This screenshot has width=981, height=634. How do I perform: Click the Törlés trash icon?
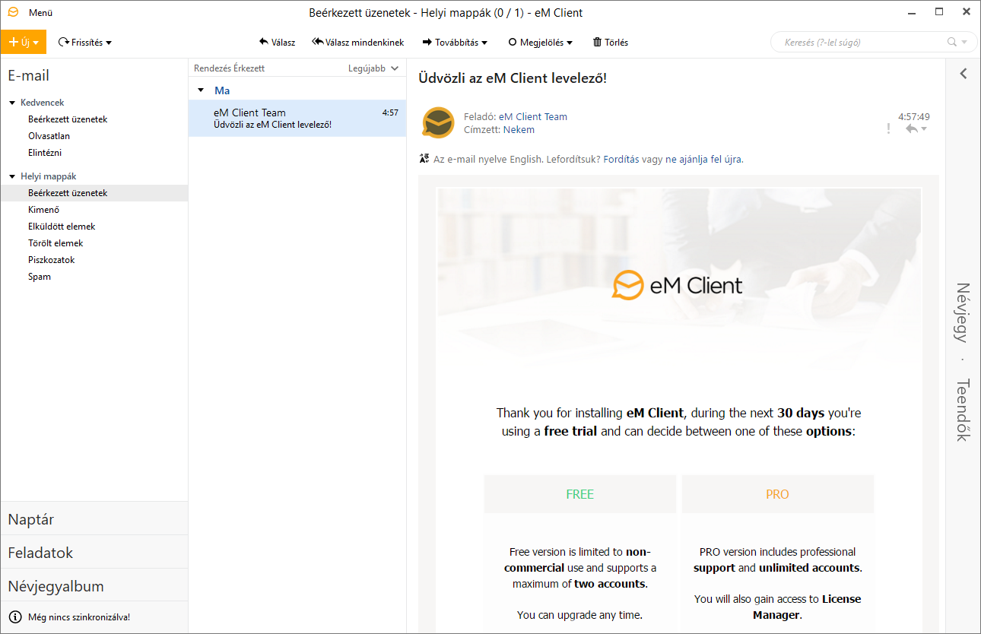[597, 43]
